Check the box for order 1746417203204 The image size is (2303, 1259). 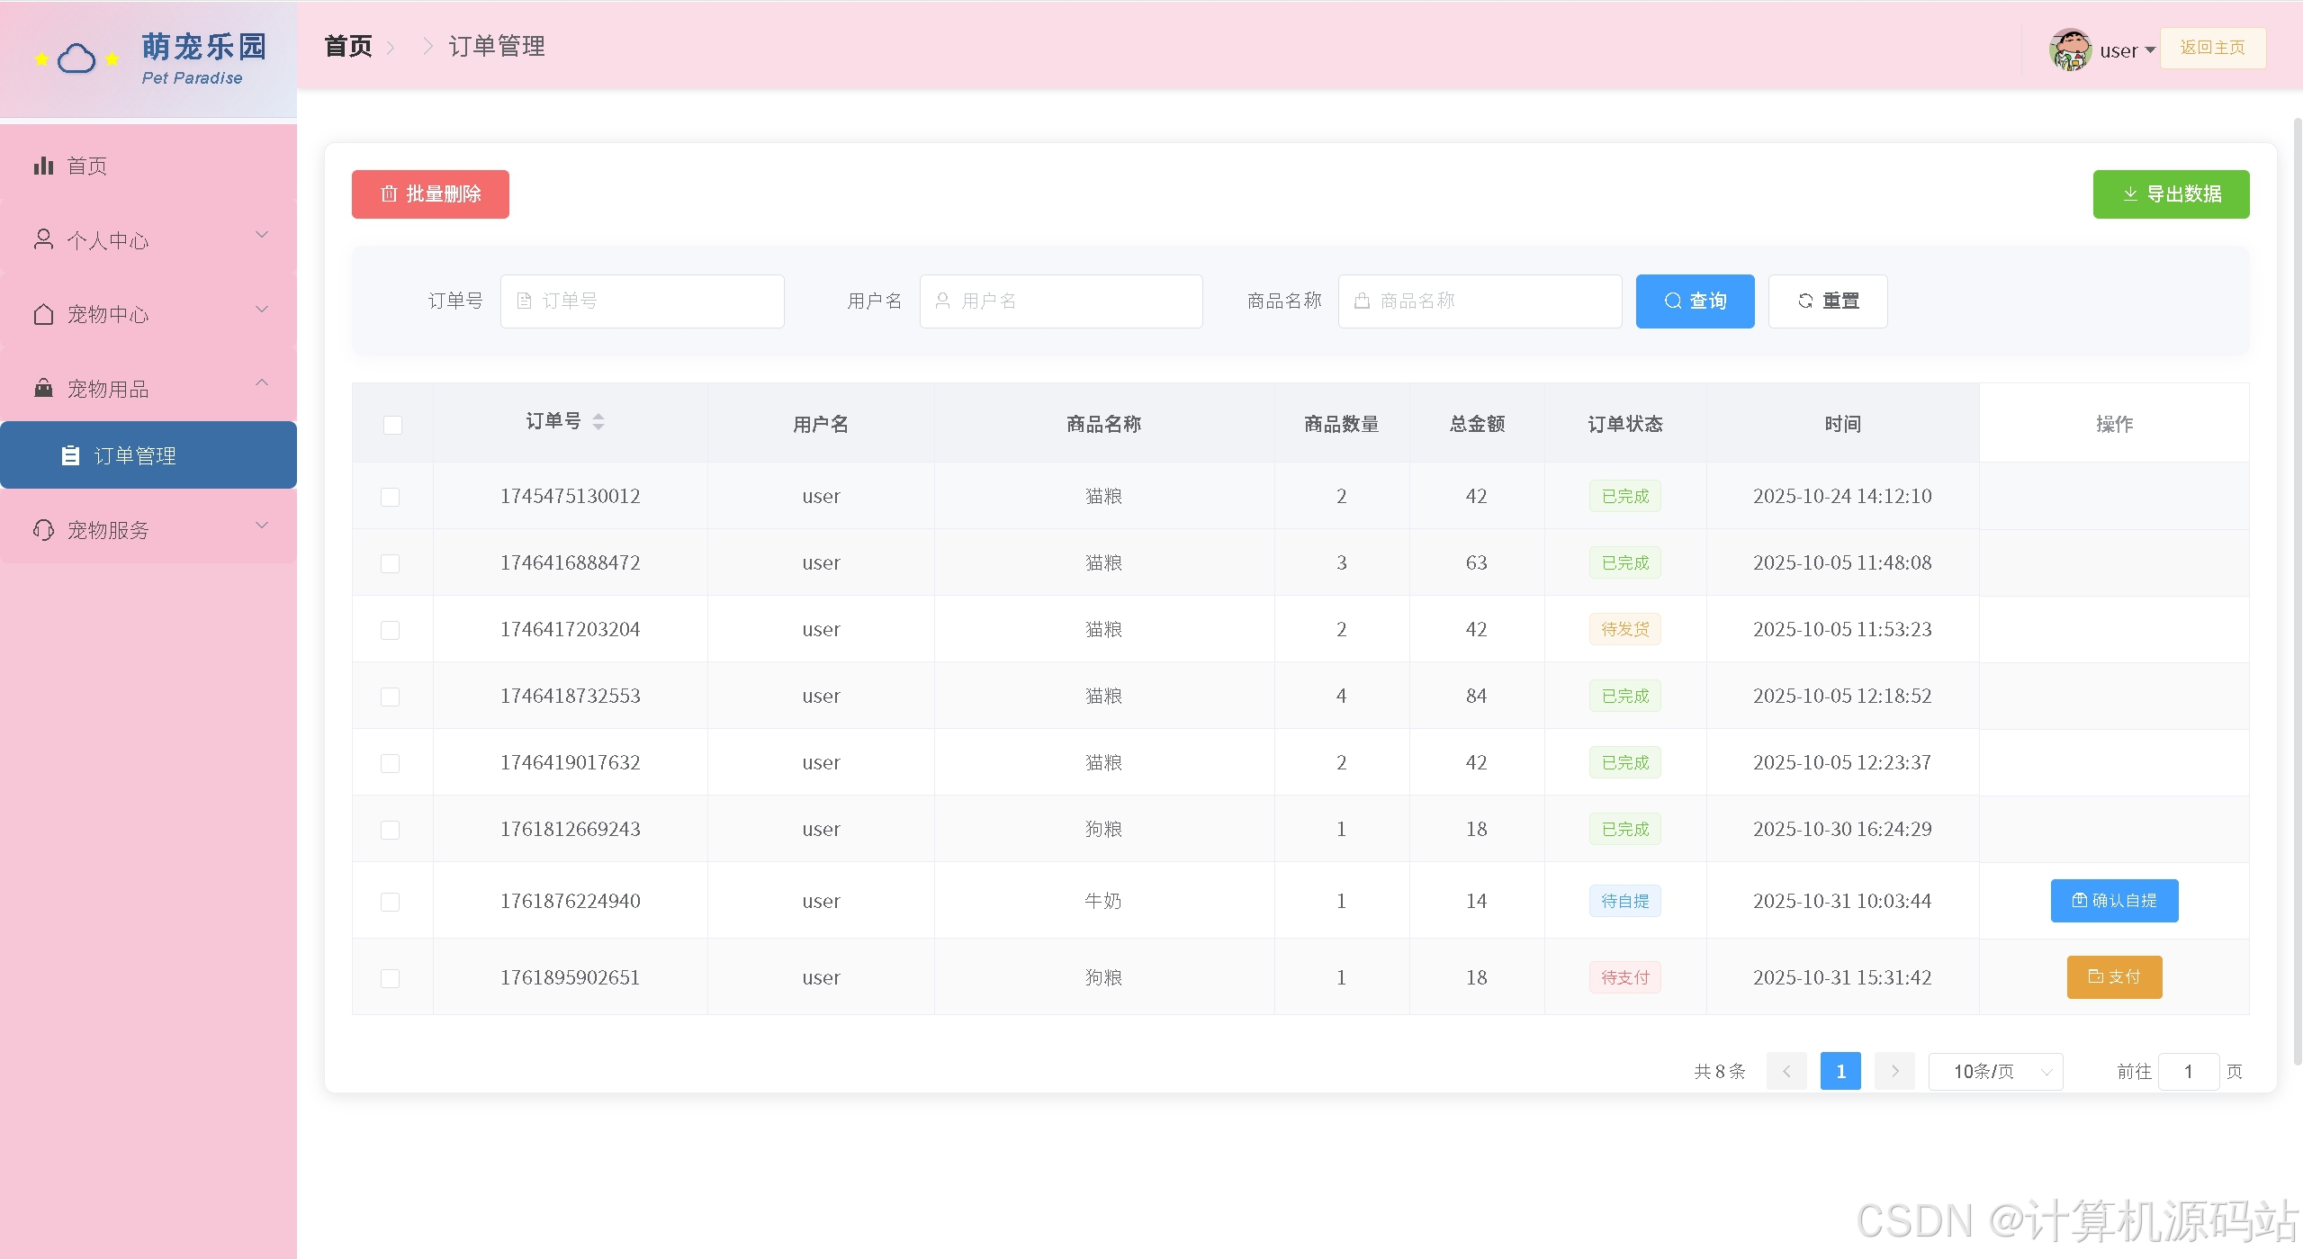point(390,630)
